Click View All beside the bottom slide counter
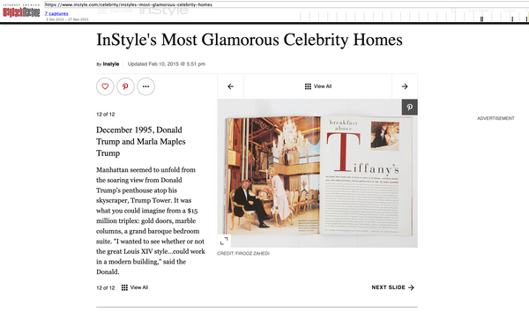Screen dimensions: 529x320 [135, 287]
